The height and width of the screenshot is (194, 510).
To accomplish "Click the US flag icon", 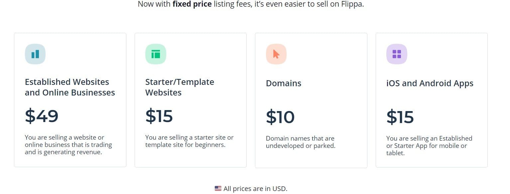I will (x=218, y=189).
